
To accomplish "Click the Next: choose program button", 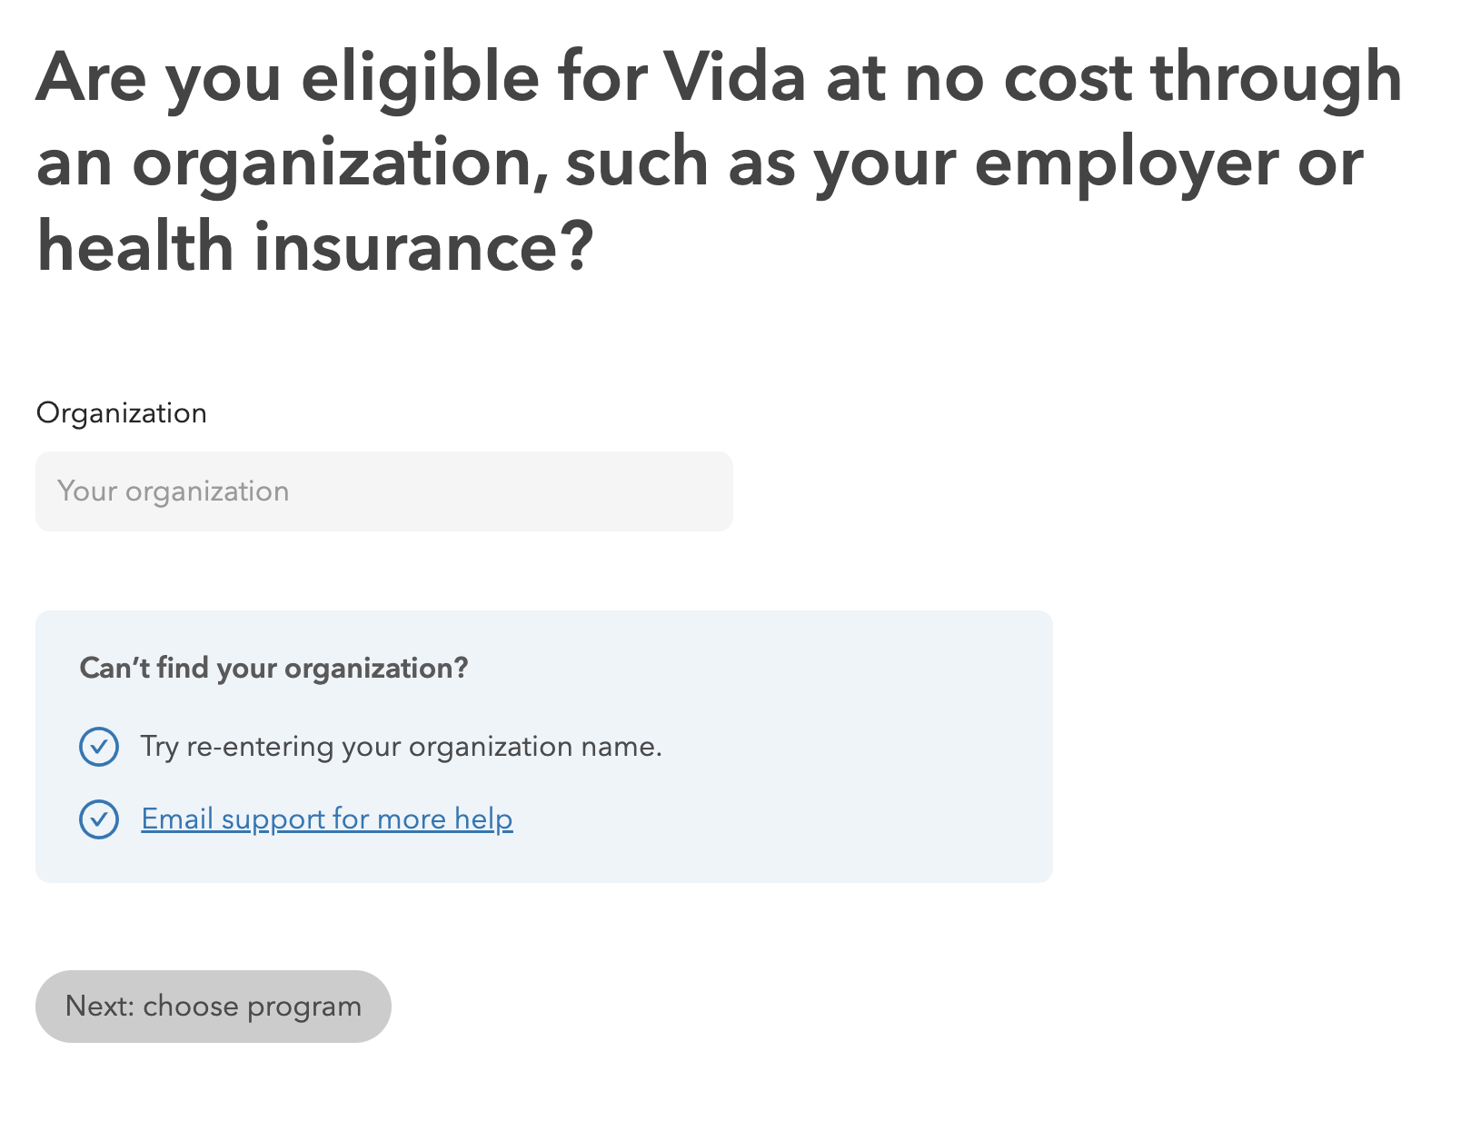I will (x=214, y=1007).
